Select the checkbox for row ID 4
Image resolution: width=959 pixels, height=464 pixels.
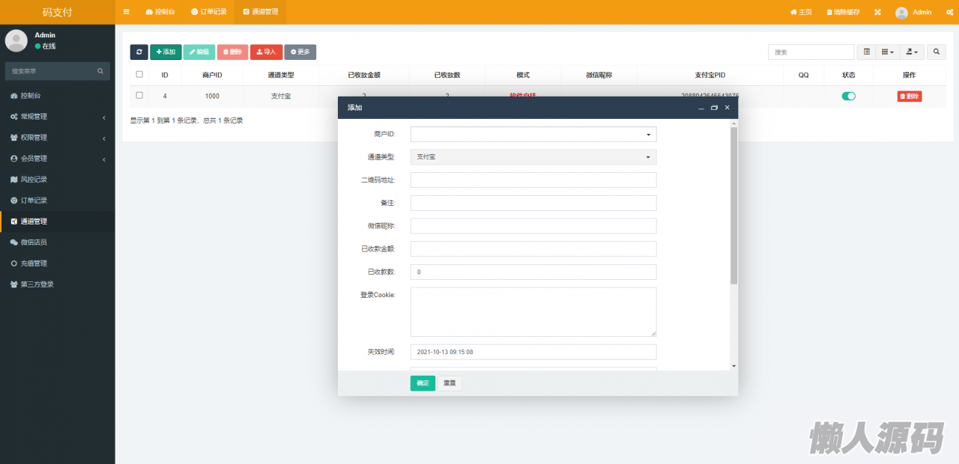[139, 95]
